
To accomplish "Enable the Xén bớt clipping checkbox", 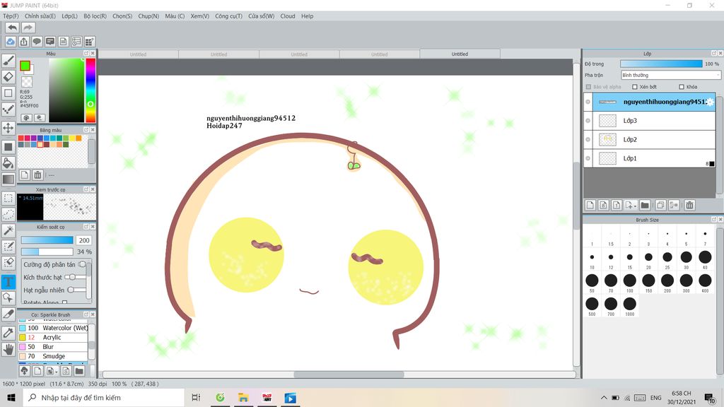I will 634,87.
